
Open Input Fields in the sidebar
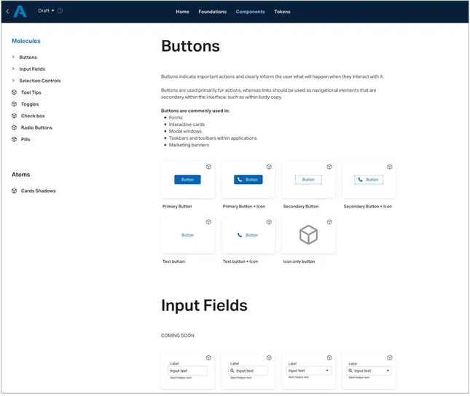[x=32, y=69]
